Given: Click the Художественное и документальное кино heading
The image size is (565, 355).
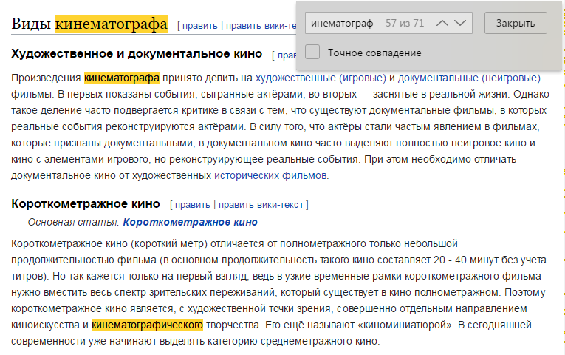Looking at the screenshot, I should (x=137, y=54).
